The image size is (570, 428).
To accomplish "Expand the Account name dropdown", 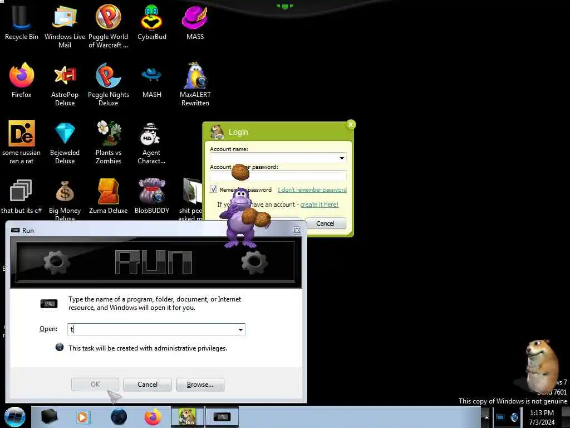I will [342, 158].
